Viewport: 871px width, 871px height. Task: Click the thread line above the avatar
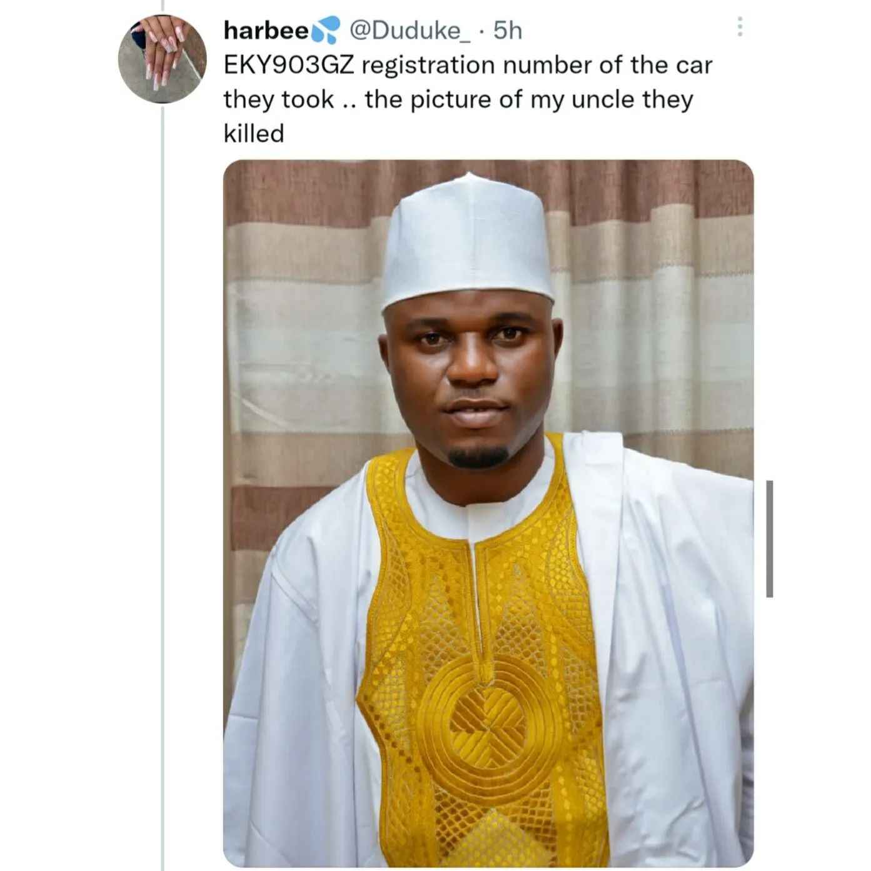tap(163, 6)
